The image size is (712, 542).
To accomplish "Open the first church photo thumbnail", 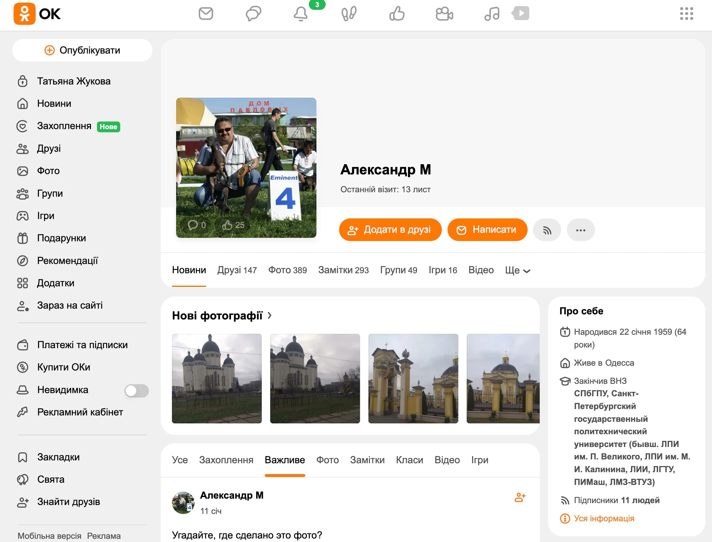I will [217, 378].
